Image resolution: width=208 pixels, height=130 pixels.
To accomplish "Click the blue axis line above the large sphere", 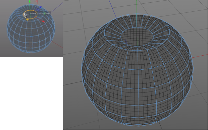I will [x=113, y=9].
